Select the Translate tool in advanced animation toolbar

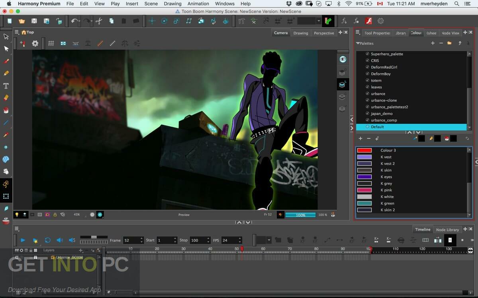tap(151, 21)
